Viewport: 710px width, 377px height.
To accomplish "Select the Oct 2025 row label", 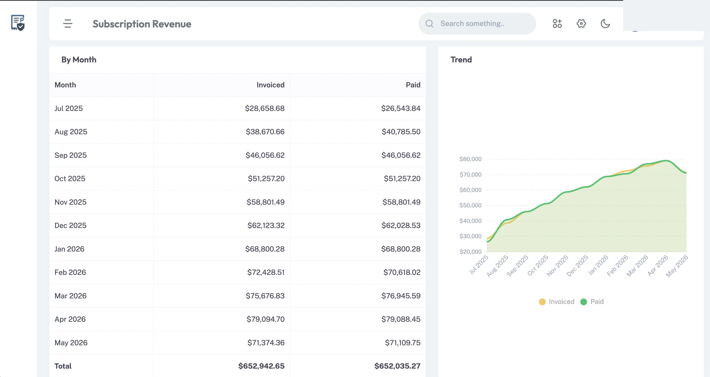I will tap(70, 179).
